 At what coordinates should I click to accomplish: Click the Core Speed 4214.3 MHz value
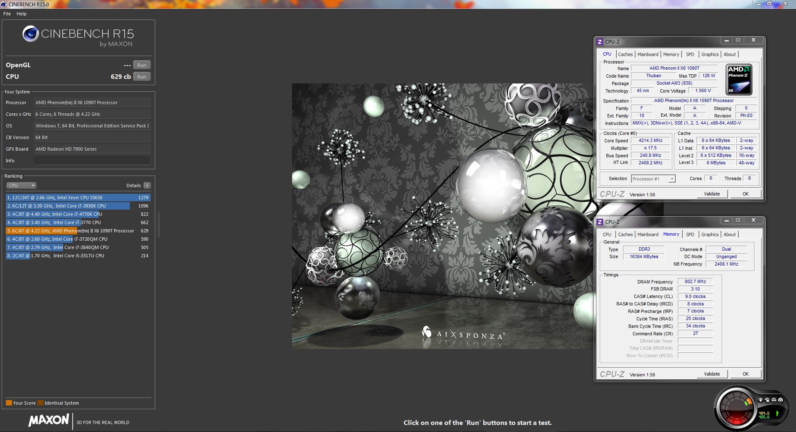(650, 141)
